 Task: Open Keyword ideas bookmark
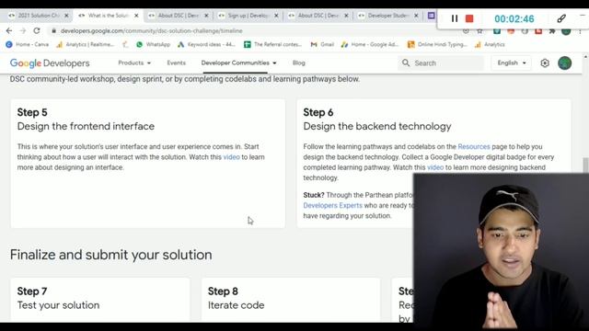206,44
